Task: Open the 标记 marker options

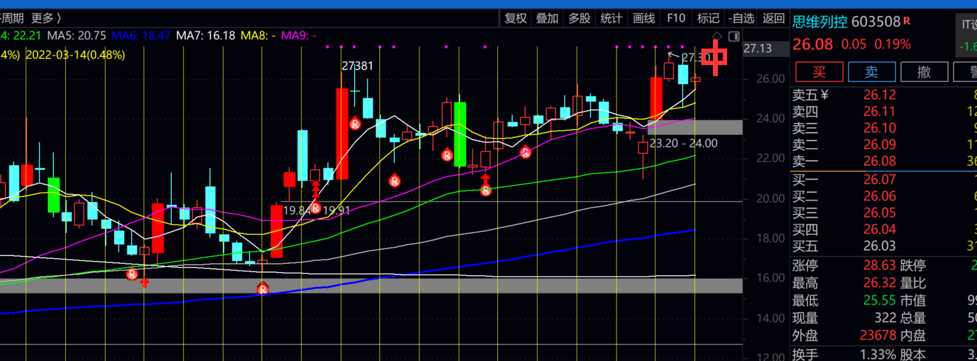Action: coord(708,18)
